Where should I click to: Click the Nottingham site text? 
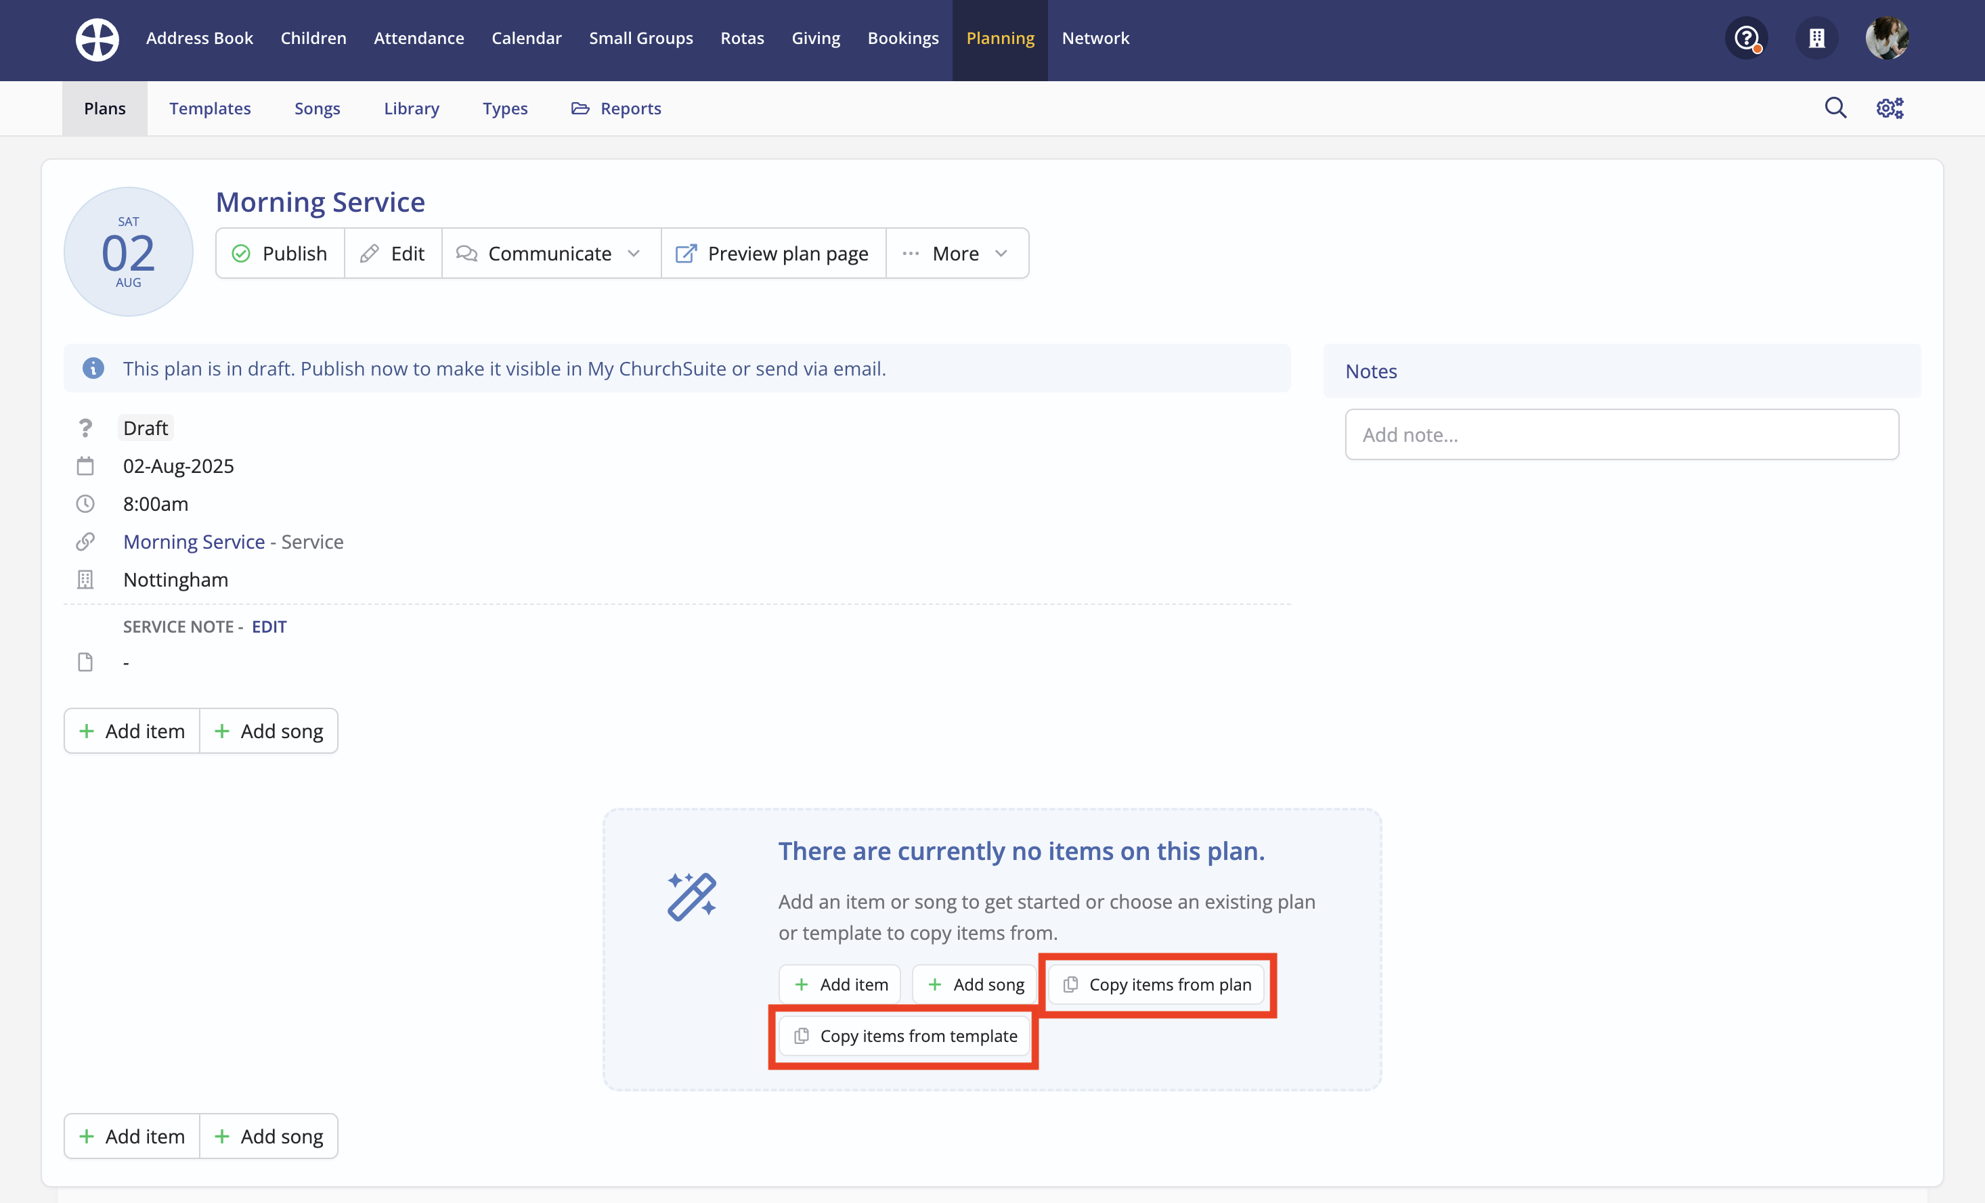click(175, 579)
